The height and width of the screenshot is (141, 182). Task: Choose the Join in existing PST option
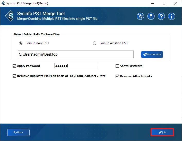(95, 43)
